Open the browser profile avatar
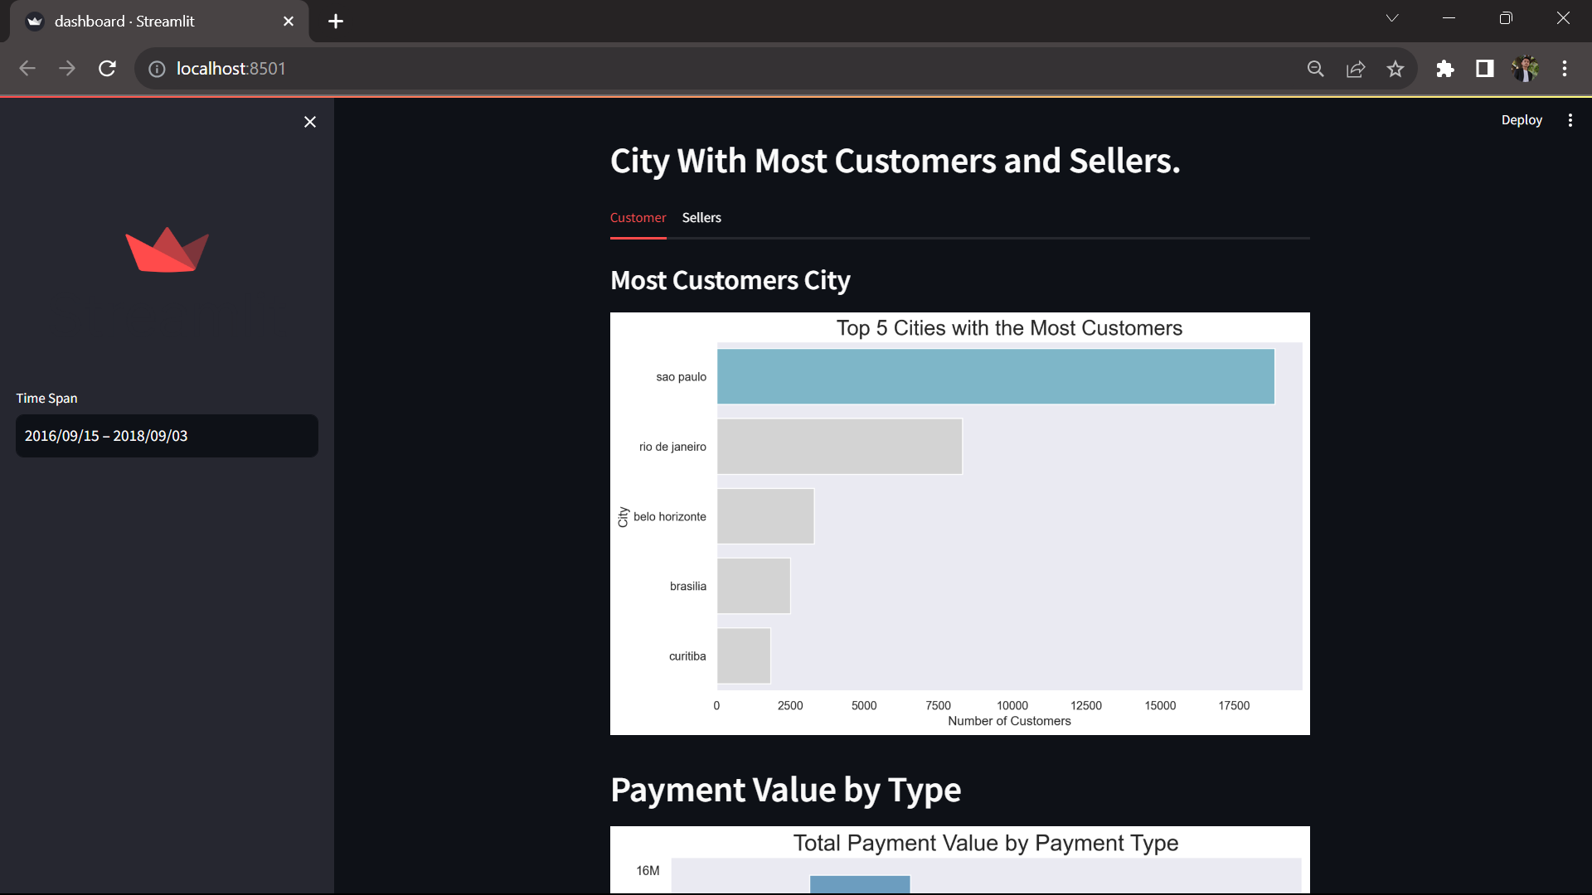1592x895 pixels. (1525, 69)
